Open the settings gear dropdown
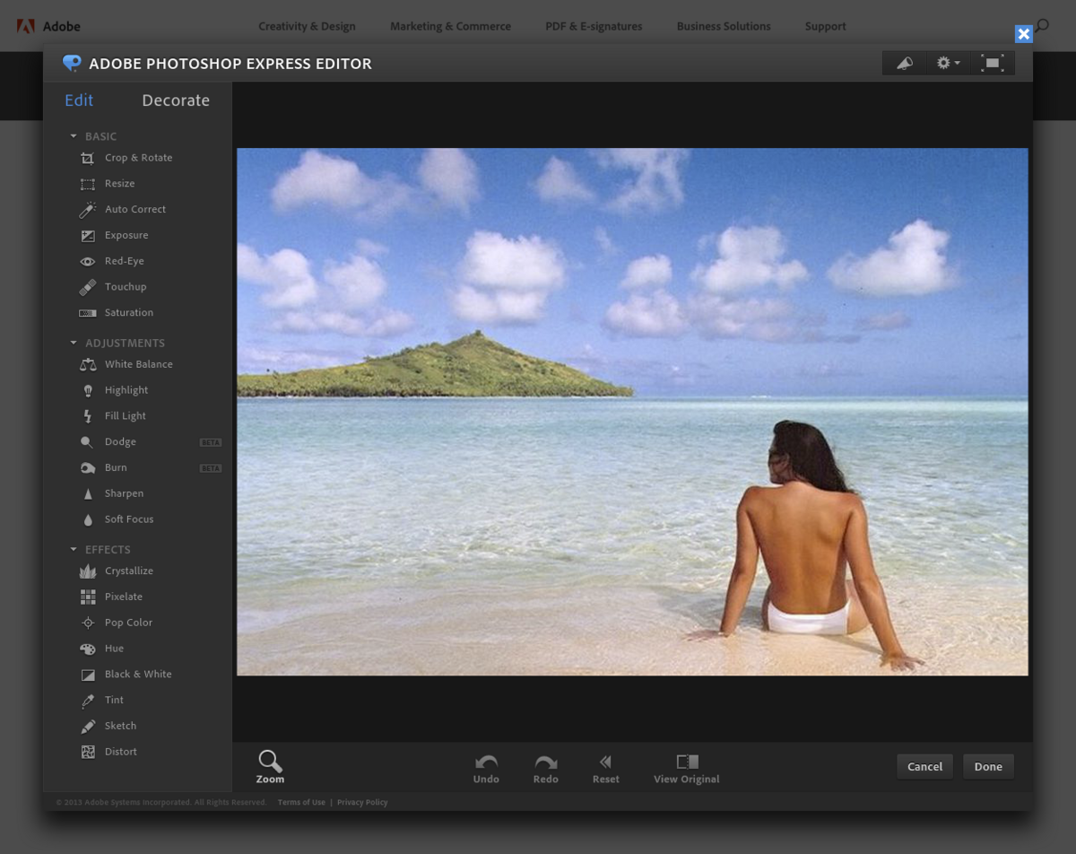This screenshot has height=854, width=1076. point(947,63)
